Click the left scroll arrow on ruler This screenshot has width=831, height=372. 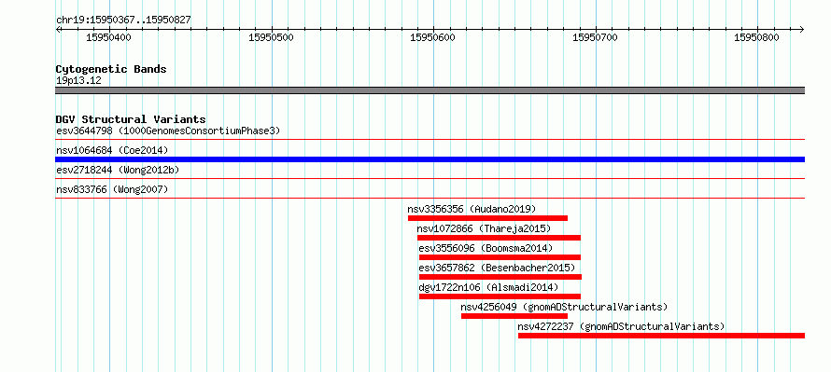coord(58,29)
